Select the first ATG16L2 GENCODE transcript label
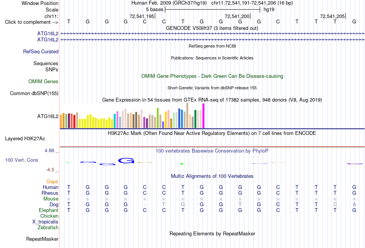The image size is (365, 248). [48, 34]
